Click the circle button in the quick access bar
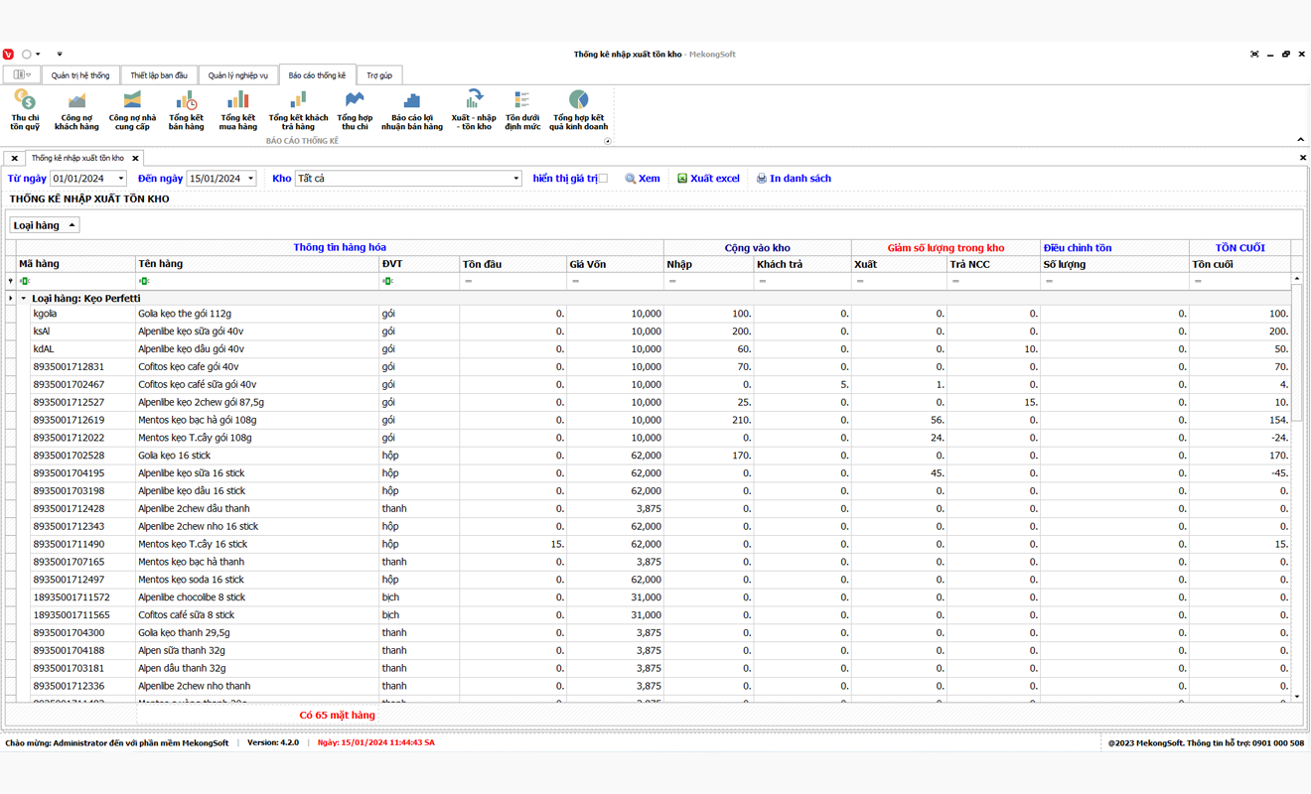Screen dimensions: 1311x794 click(27, 55)
